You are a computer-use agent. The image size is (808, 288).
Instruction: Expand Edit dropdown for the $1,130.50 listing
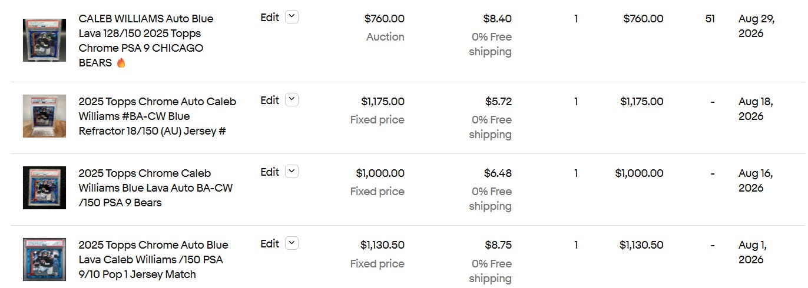tap(292, 243)
